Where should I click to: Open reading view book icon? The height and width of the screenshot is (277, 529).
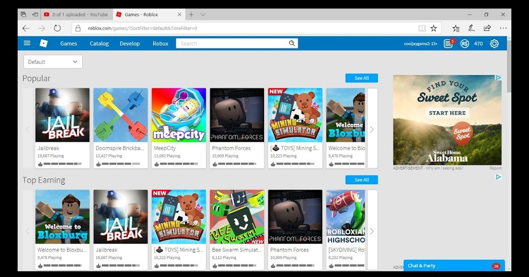point(422,28)
